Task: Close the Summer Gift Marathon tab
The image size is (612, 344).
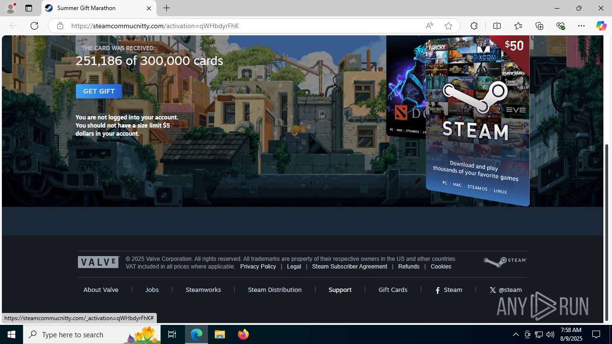Action: point(149,8)
